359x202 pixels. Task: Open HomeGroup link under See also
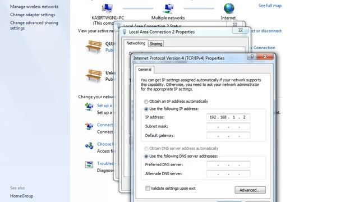point(22,196)
